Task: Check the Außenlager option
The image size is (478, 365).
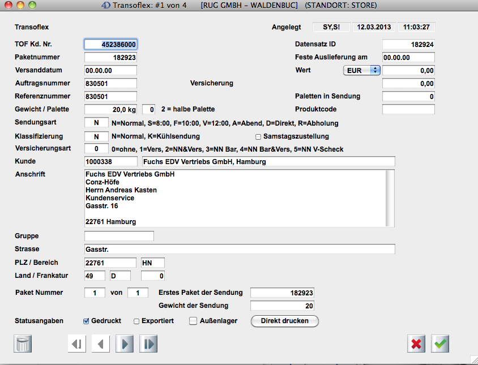Action: tap(193, 321)
